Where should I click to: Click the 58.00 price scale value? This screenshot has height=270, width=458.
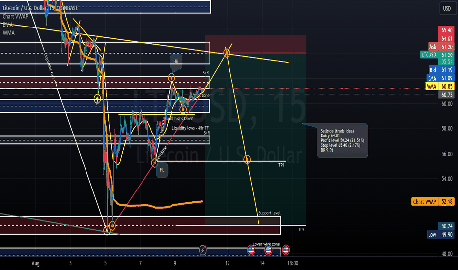pyautogui.click(x=447, y=128)
